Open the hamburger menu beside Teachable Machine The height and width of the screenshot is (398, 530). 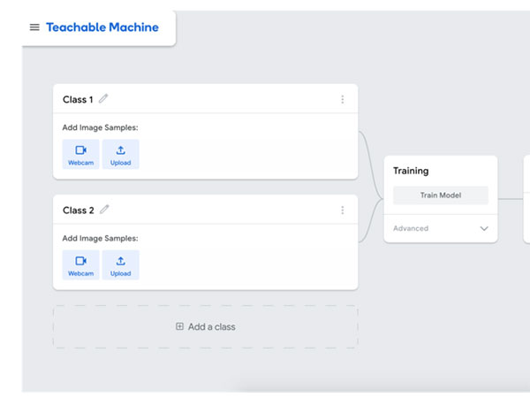(x=34, y=27)
